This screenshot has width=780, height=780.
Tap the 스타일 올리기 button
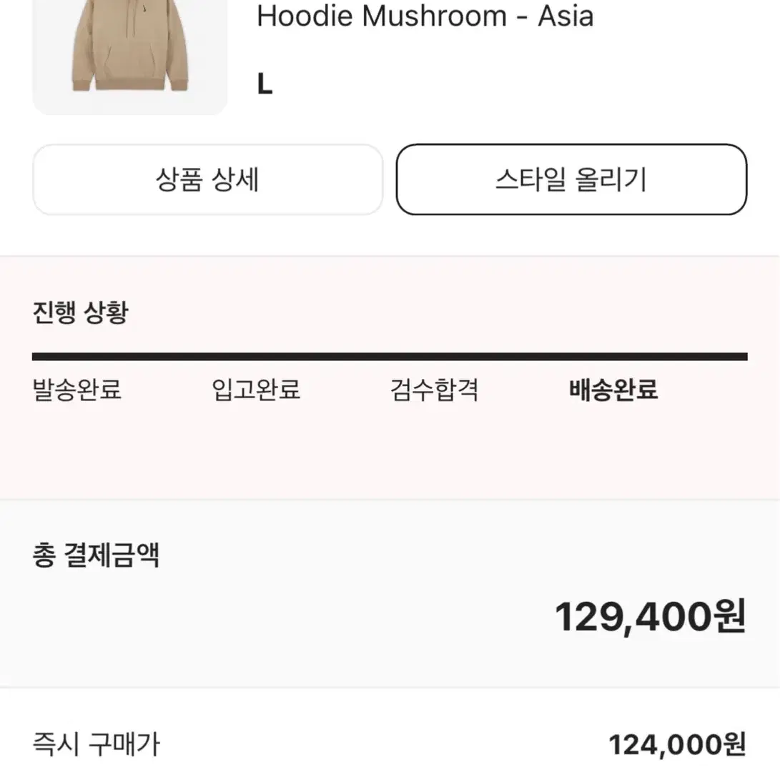pos(571,179)
